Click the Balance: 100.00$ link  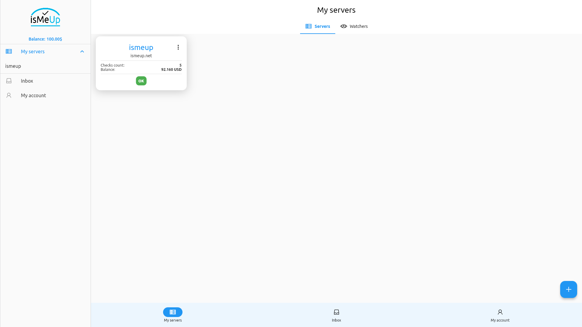45,39
